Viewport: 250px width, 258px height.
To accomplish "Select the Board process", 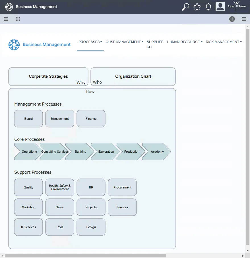I will click(28, 119).
